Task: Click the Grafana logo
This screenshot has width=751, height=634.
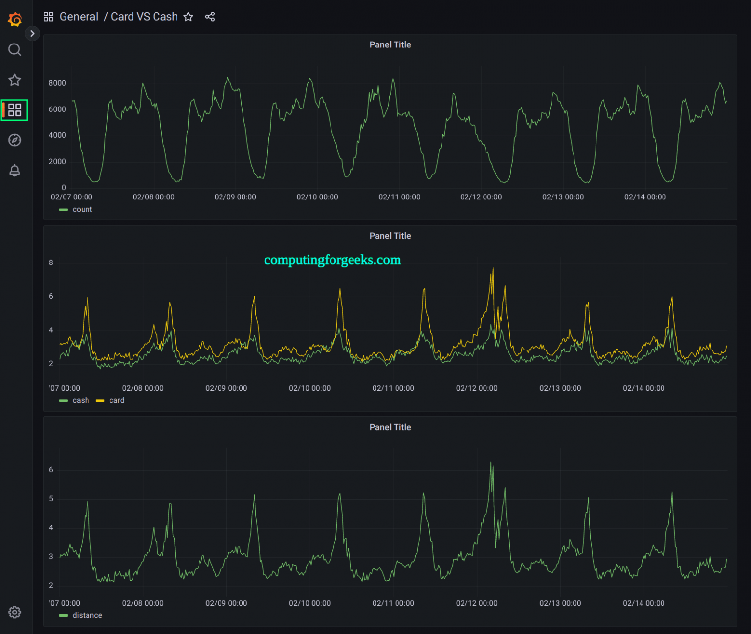Action: pos(14,19)
